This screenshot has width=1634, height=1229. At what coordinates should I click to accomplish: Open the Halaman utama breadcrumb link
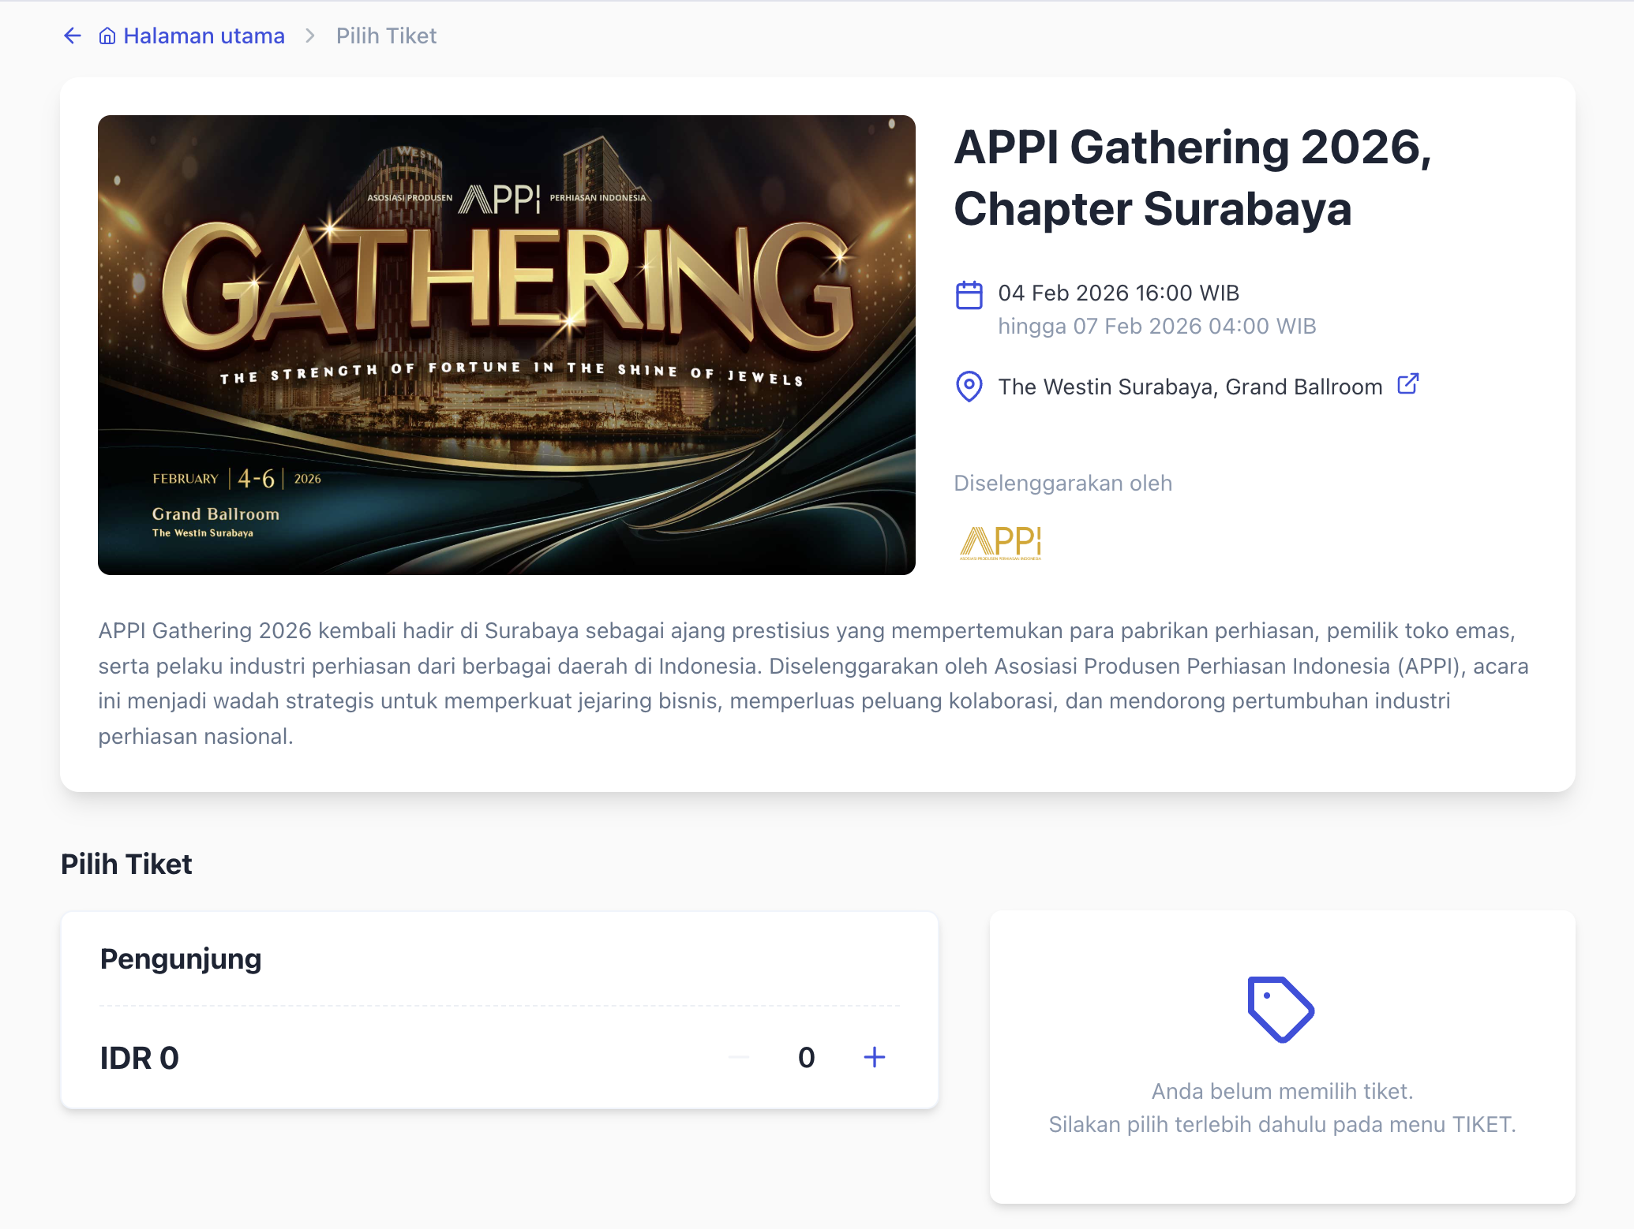191,35
